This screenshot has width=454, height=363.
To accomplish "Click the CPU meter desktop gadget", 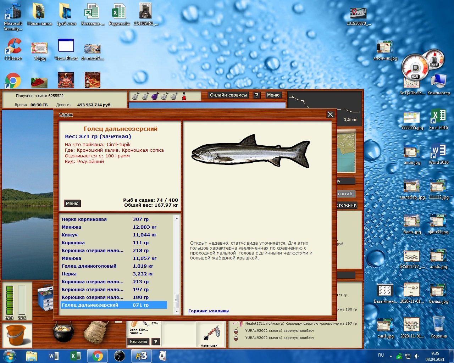I will click(416, 67).
